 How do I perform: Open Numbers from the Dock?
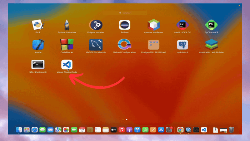(x=145, y=130)
